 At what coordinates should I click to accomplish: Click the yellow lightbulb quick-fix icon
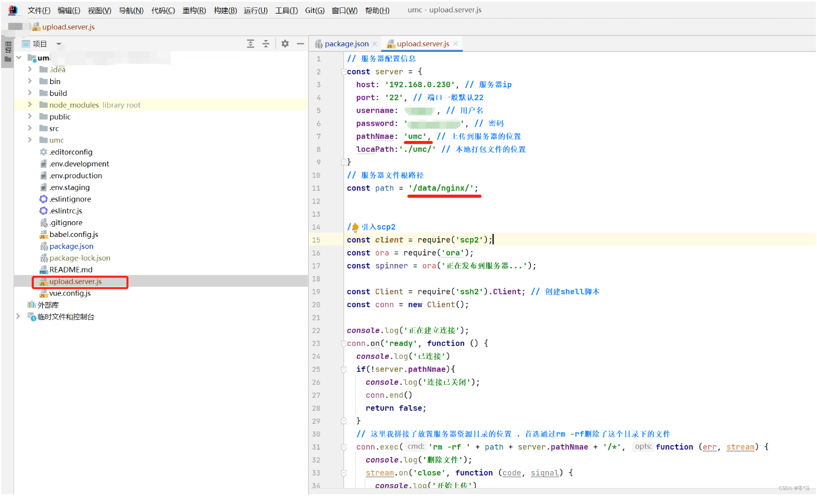coord(355,227)
